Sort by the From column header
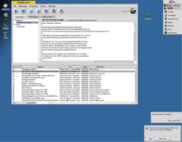182x142 pixels. [70, 67]
